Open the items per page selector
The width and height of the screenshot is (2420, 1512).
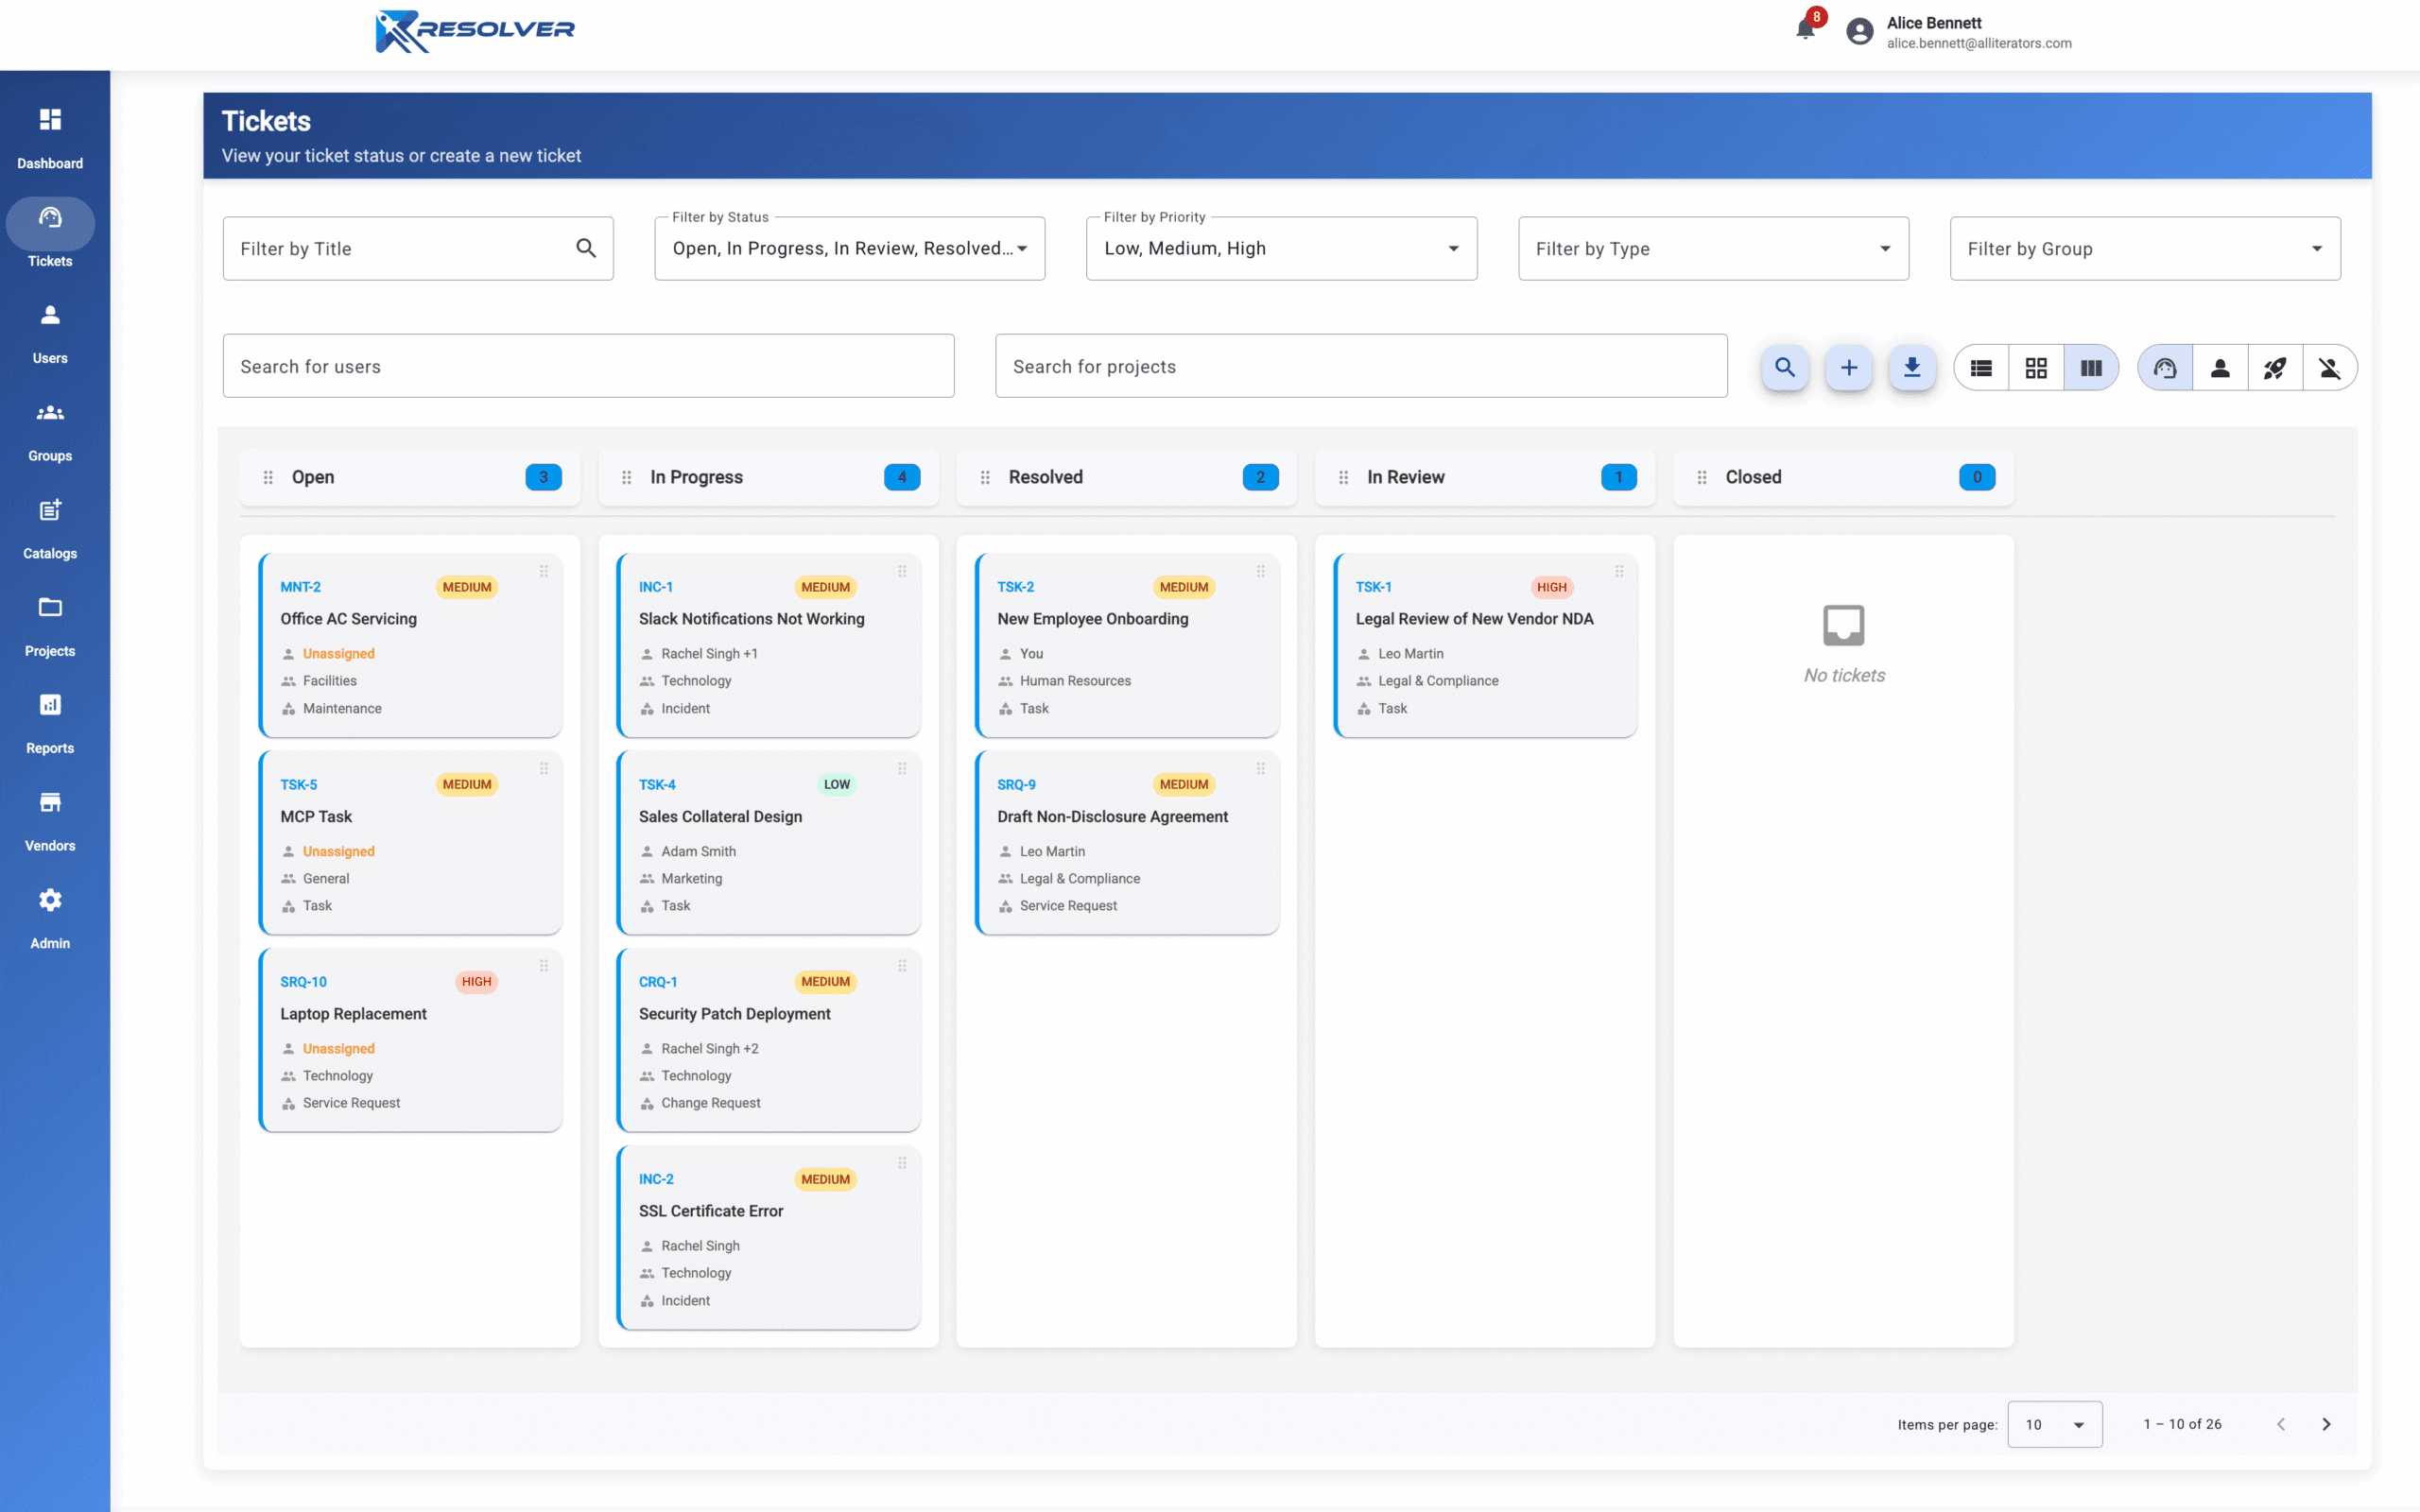tap(2054, 1424)
